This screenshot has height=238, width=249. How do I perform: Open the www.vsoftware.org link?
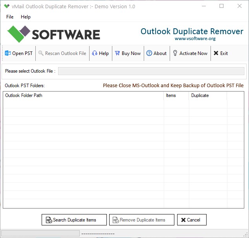[x=195, y=38]
